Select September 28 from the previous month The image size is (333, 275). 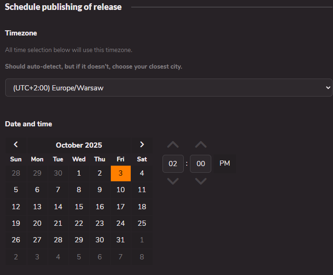(x=16, y=173)
